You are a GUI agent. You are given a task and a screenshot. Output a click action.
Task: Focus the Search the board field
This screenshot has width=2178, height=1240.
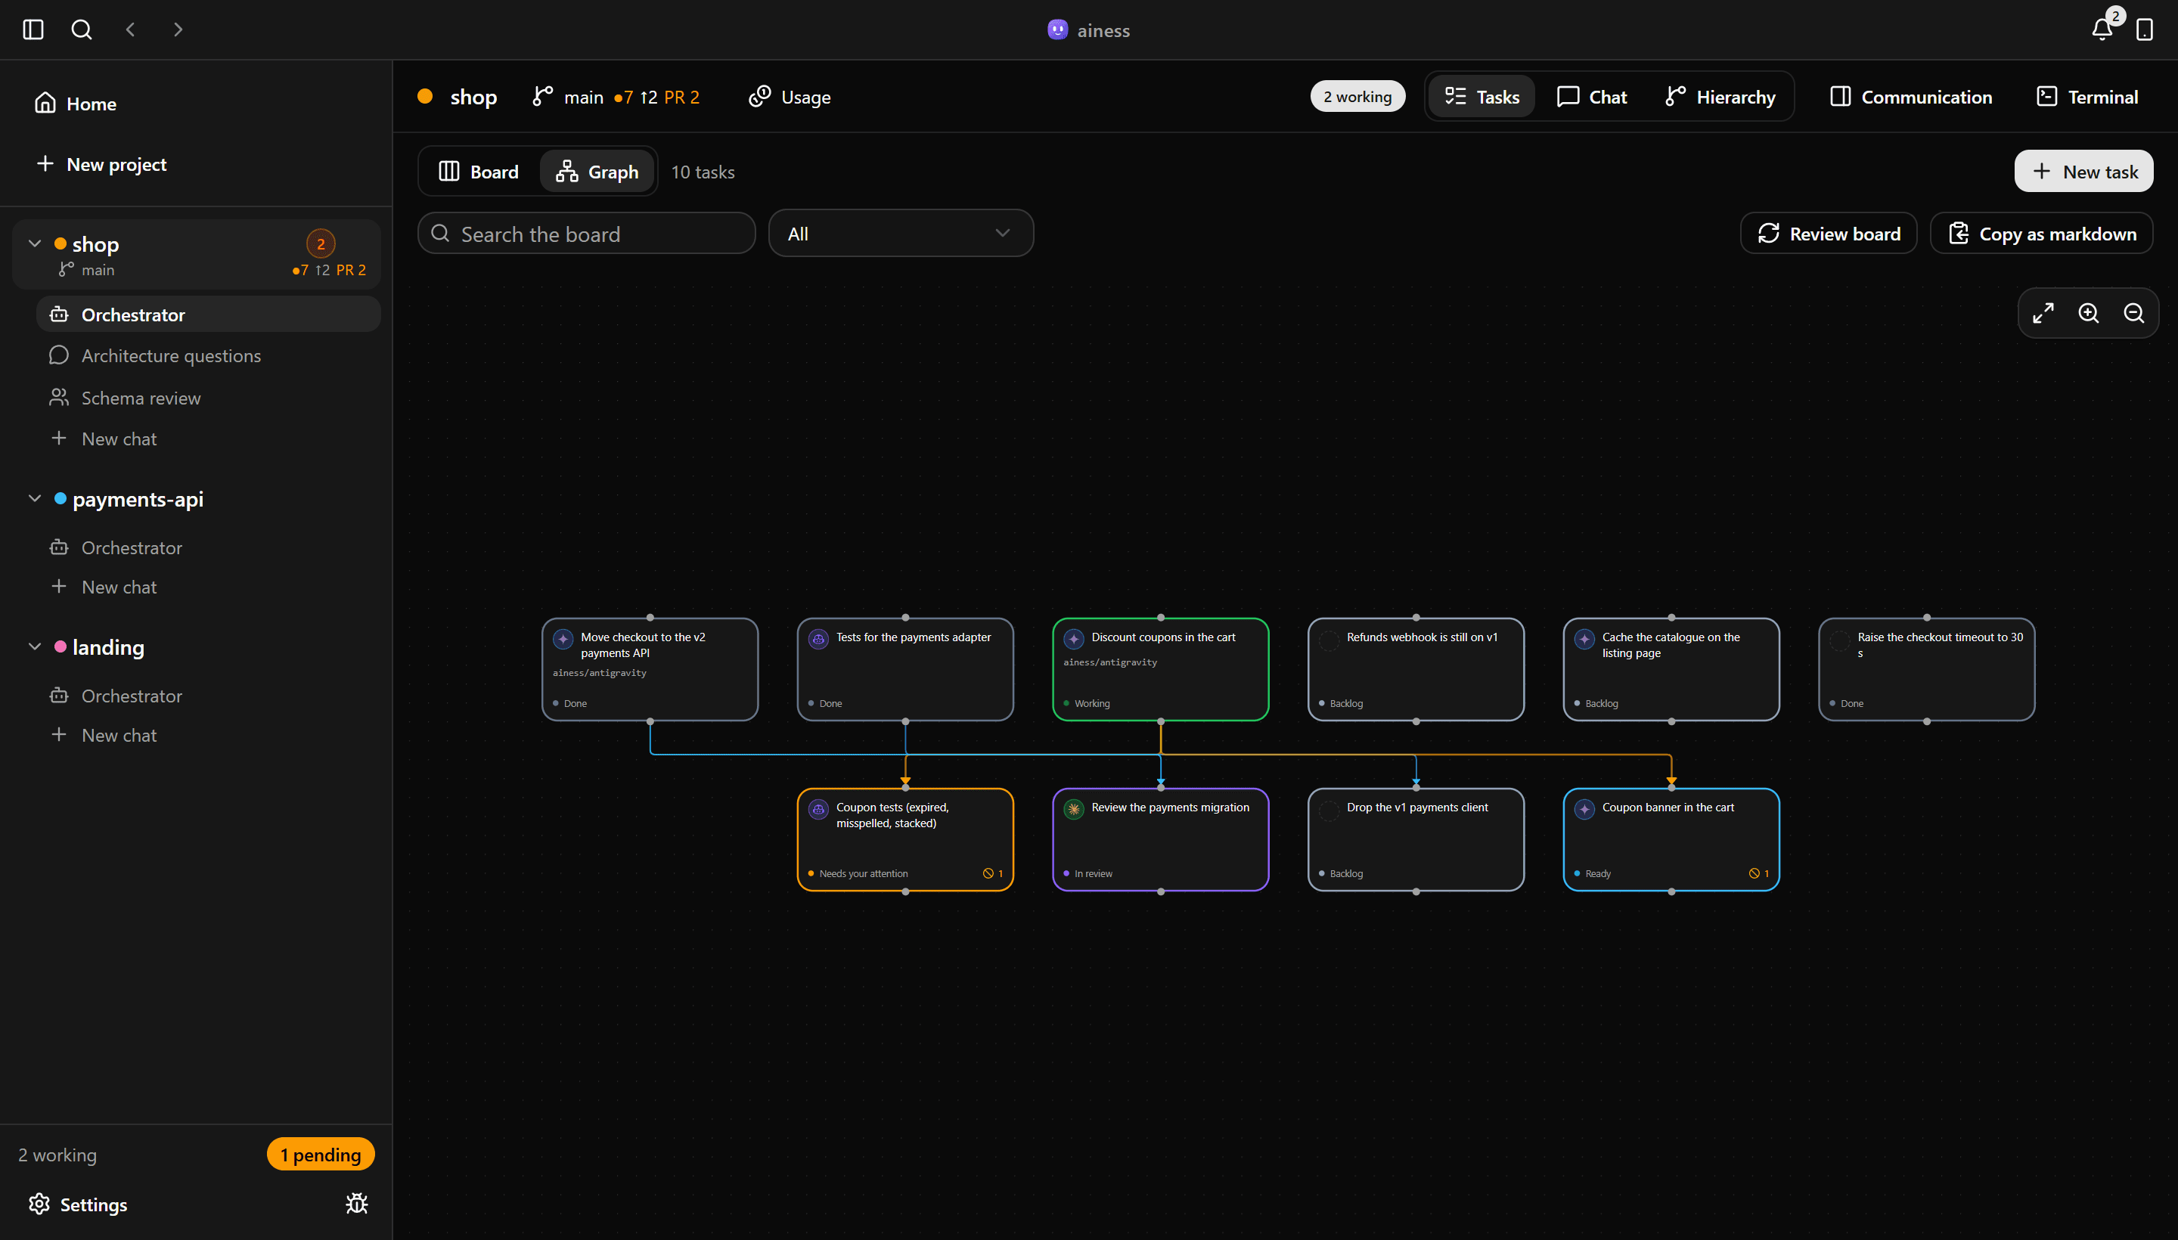coord(587,234)
